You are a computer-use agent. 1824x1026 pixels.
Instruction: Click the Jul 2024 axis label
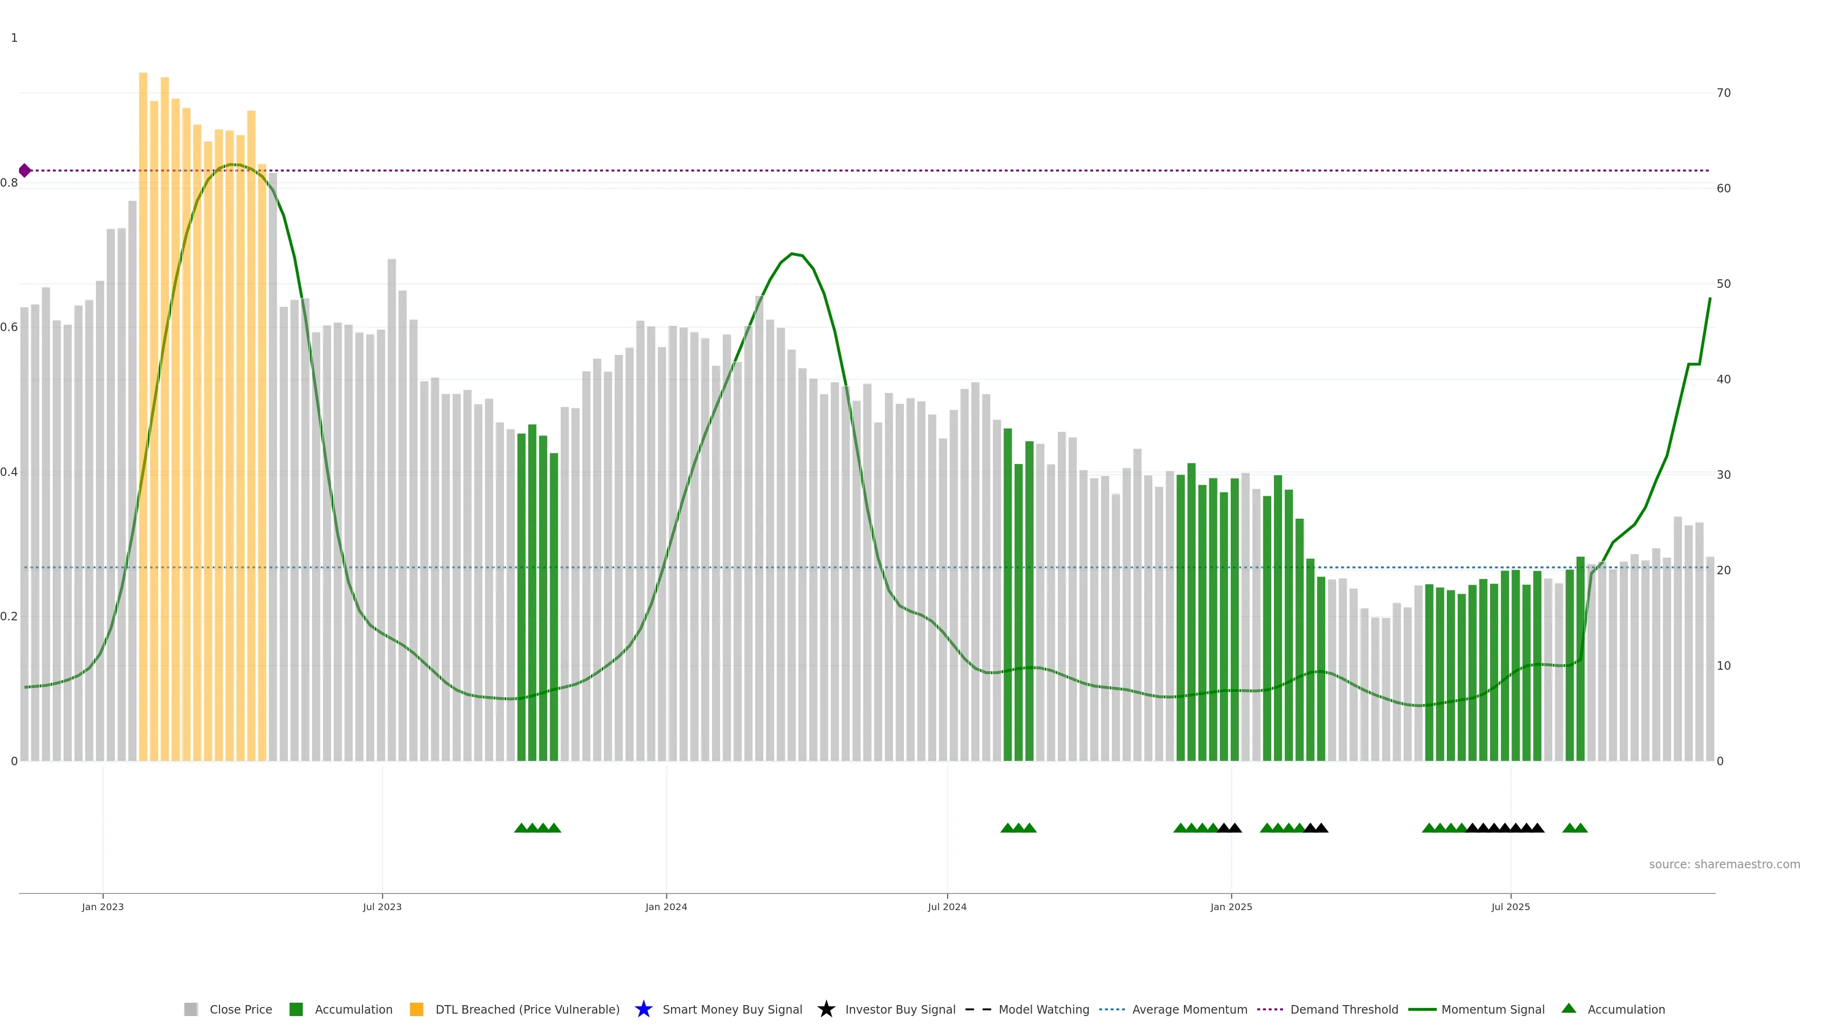point(947,906)
